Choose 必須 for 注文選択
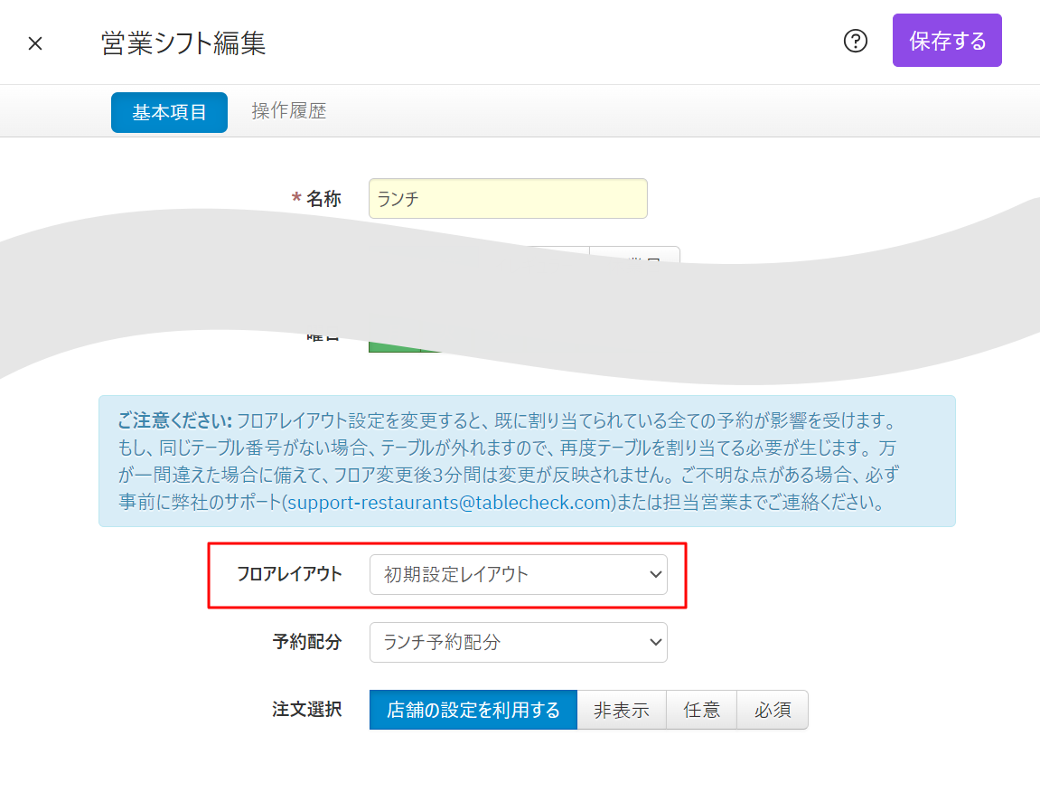This screenshot has height=792, width=1040. point(772,710)
